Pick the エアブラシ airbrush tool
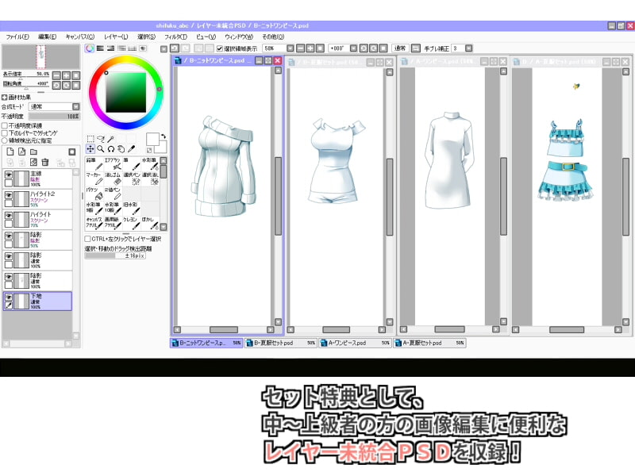The image size is (635, 476). (x=113, y=164)
